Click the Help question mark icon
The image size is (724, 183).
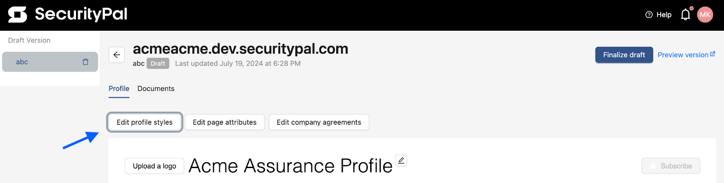tap(649, 14)
